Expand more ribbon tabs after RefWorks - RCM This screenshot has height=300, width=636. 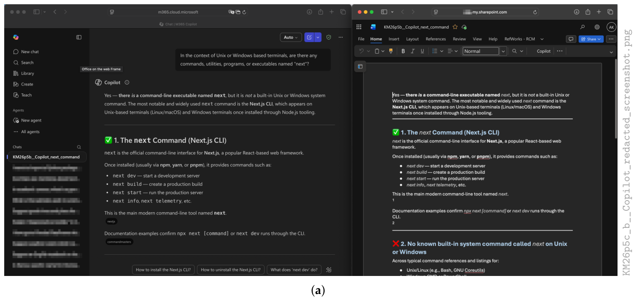click(542, 39)
